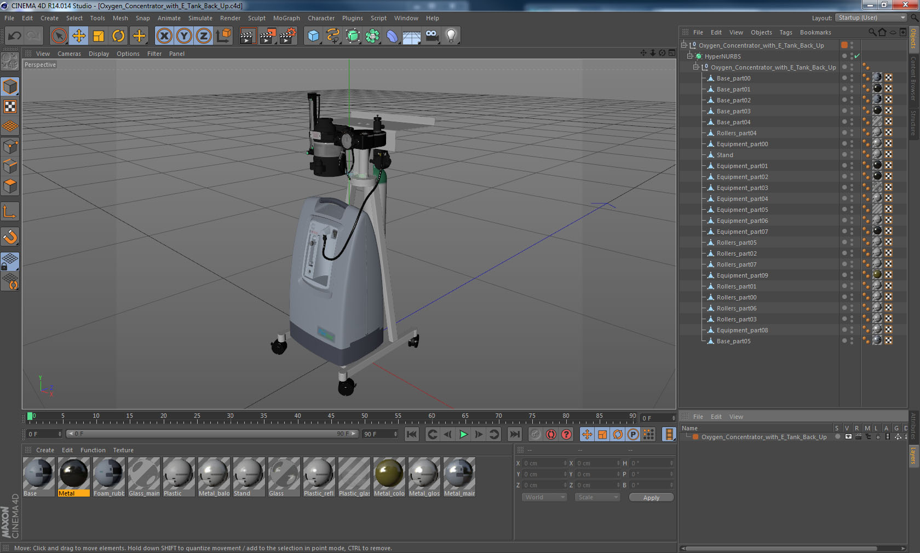This screenshot has width=920, height=553.
Task: Go to the start of animation
Action: tap(412, 434)
